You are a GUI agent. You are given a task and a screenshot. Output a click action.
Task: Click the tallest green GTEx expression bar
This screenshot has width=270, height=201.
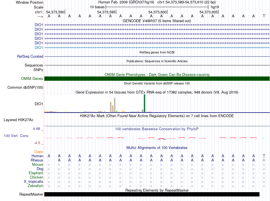(144, 103)
